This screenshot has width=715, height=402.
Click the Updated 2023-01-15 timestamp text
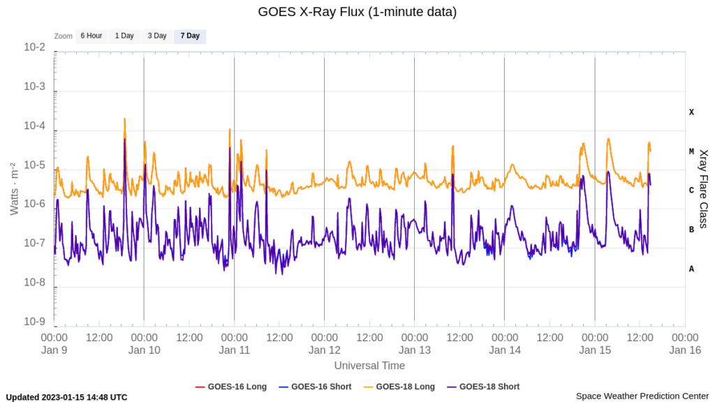[x=67, y=397]
